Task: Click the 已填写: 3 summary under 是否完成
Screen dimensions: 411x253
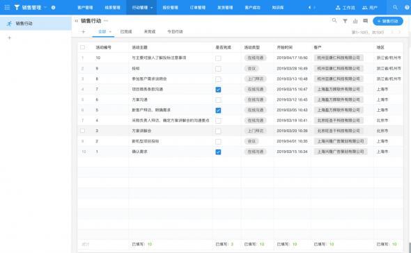Action: (224, 245)
